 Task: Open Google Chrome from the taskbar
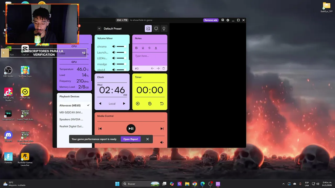pos(195,184)
